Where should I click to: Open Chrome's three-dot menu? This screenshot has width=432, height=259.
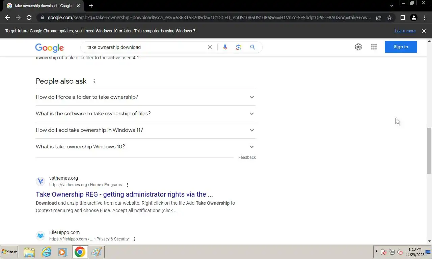point(425,18)
